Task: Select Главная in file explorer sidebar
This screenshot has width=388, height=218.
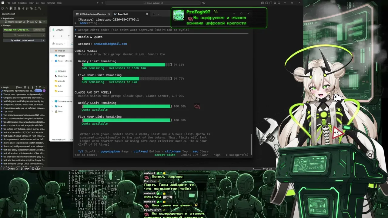Action: (x=62, y=51)
